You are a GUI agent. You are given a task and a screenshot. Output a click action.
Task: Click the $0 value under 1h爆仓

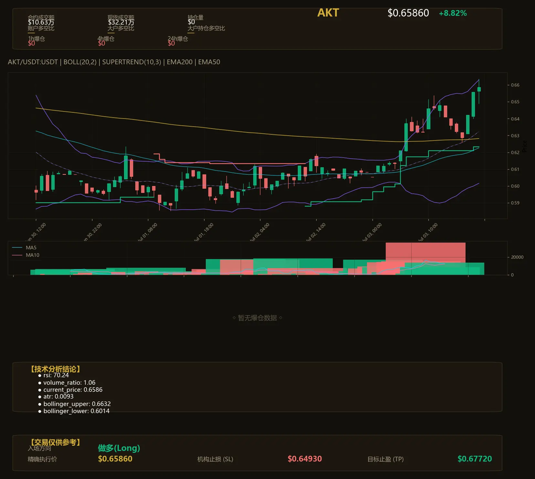[x=31, y=43]
